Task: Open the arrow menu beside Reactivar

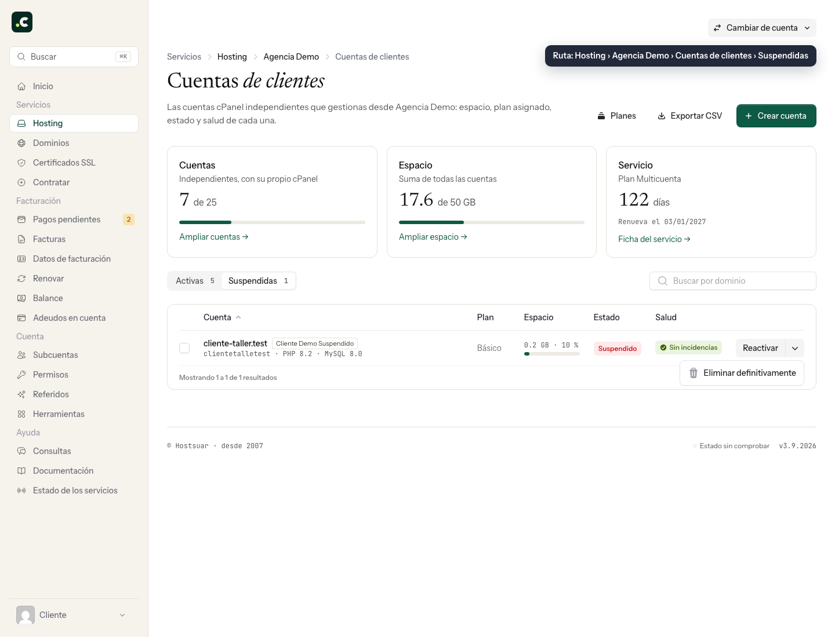Action: (x=795, y=348)
